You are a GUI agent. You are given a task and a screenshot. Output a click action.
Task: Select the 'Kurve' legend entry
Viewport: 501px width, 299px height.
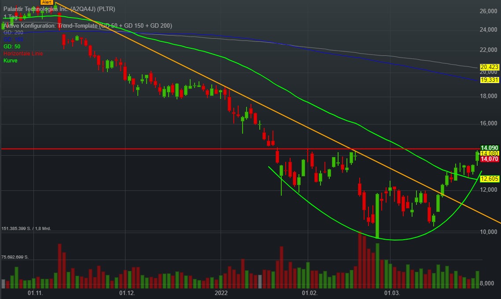tap(11, 60)
